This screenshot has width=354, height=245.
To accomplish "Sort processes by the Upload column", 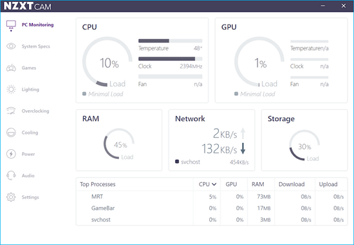I will [328, 185].
